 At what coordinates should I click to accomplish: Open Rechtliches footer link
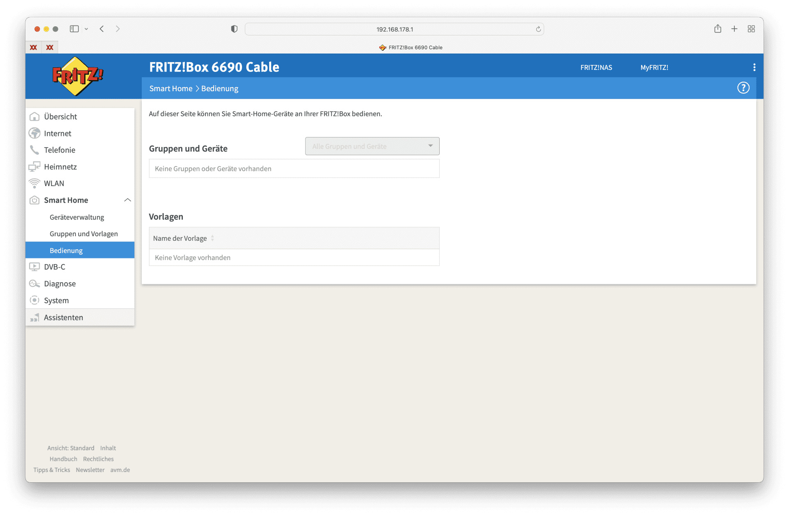98,459
